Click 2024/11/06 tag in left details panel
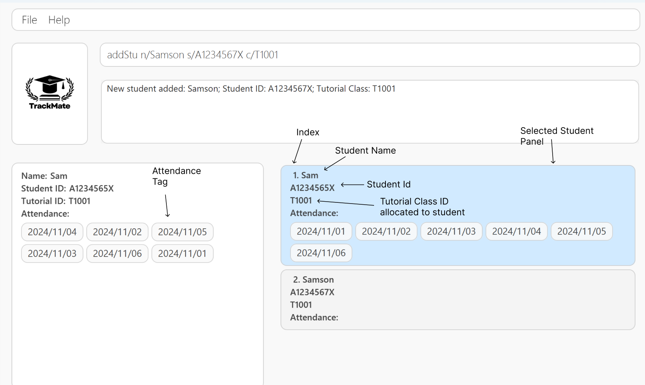The image size is (645, 385). click(x=117, y=253)
